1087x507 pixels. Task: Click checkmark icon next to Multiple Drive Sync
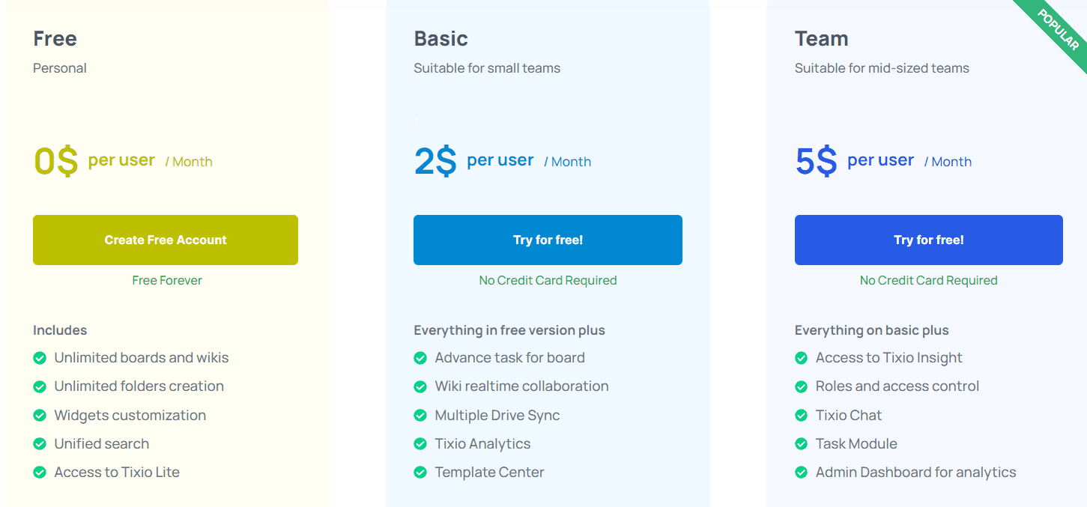pos(420,416)
